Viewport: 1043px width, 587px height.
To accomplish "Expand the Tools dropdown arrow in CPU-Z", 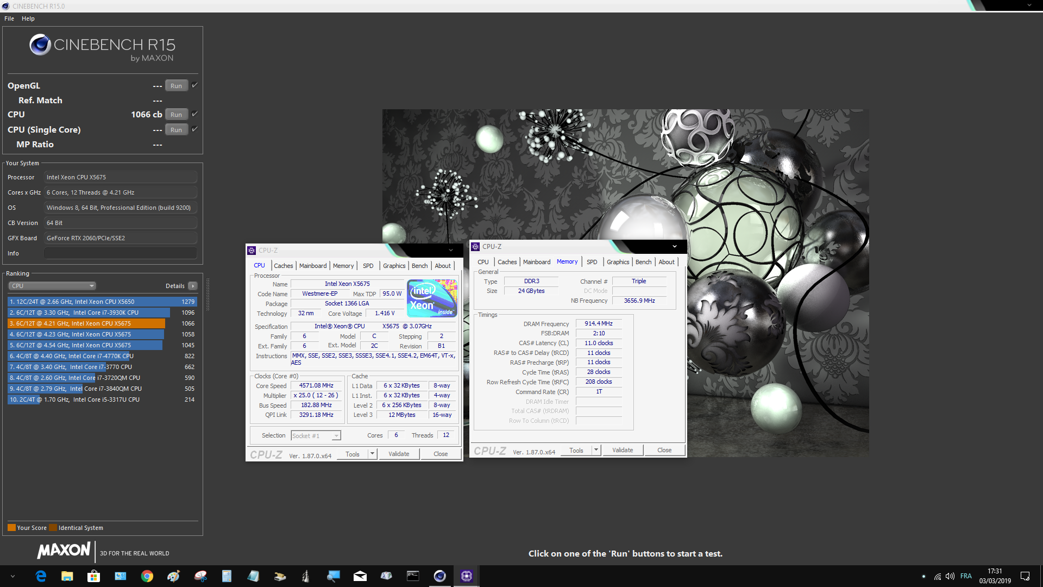I will pyautogui.click(x=372, y=453).
